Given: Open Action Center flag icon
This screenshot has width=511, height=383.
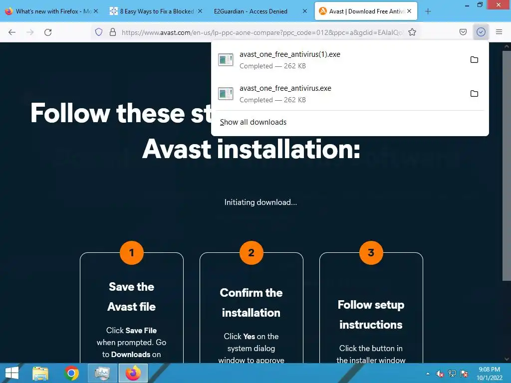Looking at the screenshot, I should tap(464, 374).
